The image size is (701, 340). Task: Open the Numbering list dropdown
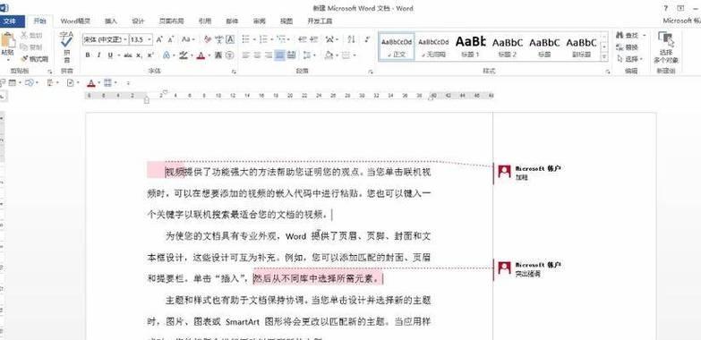pyautogui.click(x=271, y=39)
